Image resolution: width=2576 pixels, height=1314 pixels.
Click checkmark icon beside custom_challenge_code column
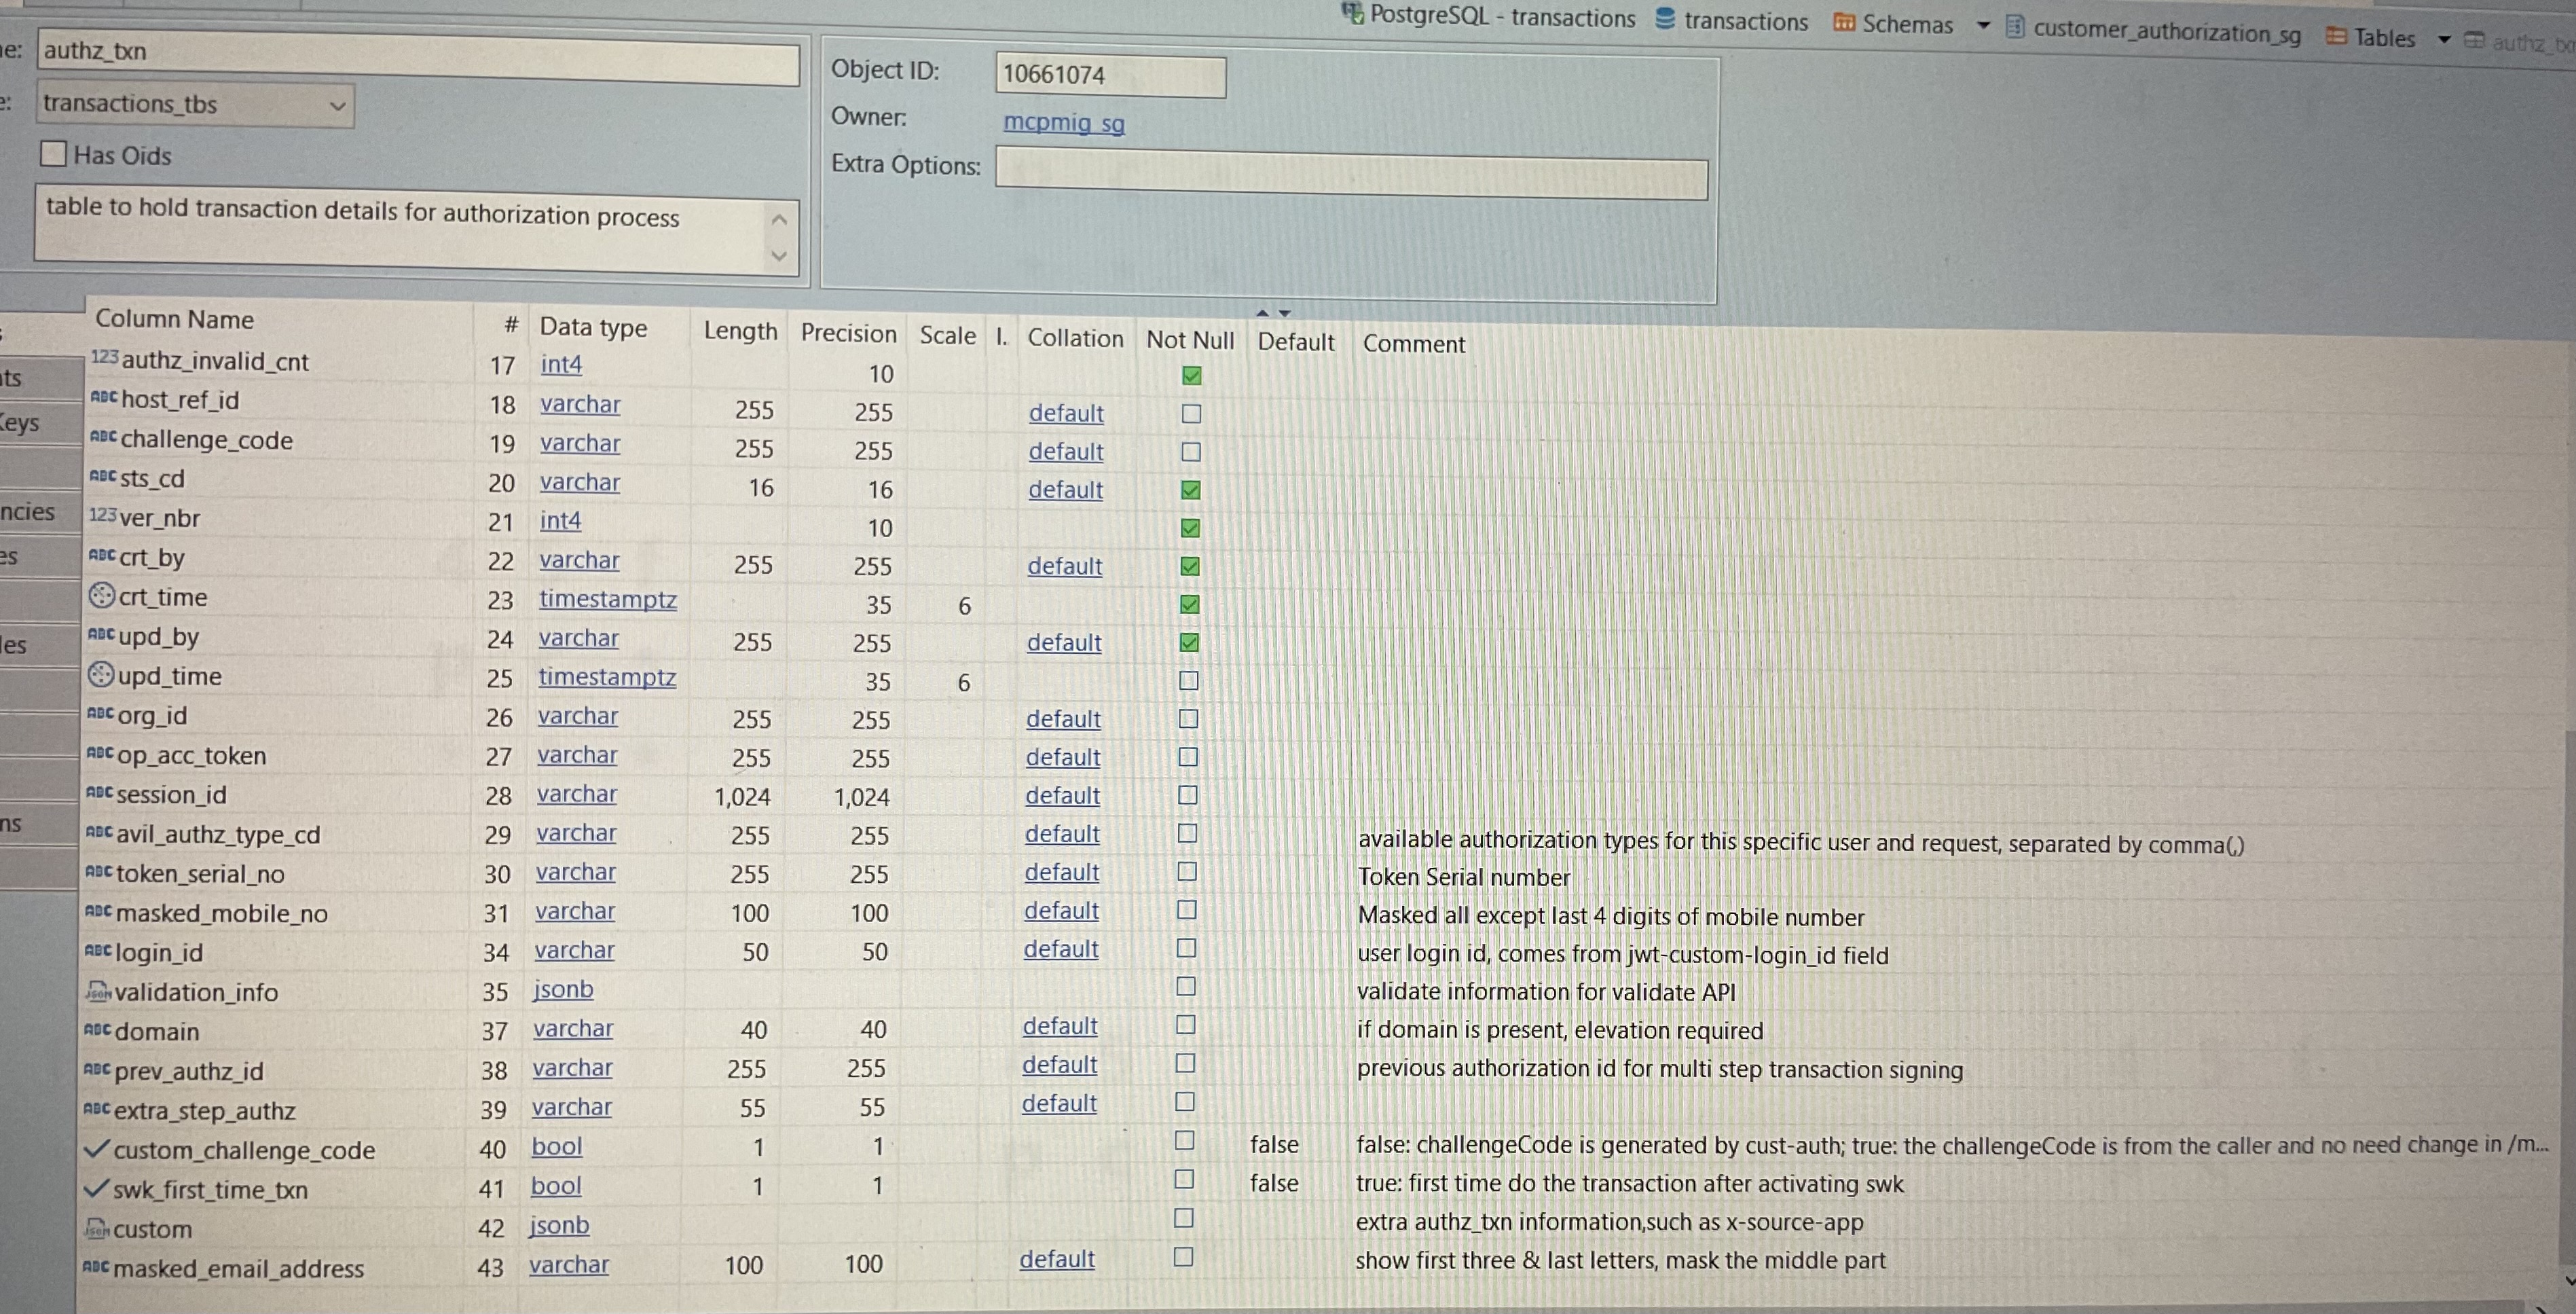(96, 1149)
